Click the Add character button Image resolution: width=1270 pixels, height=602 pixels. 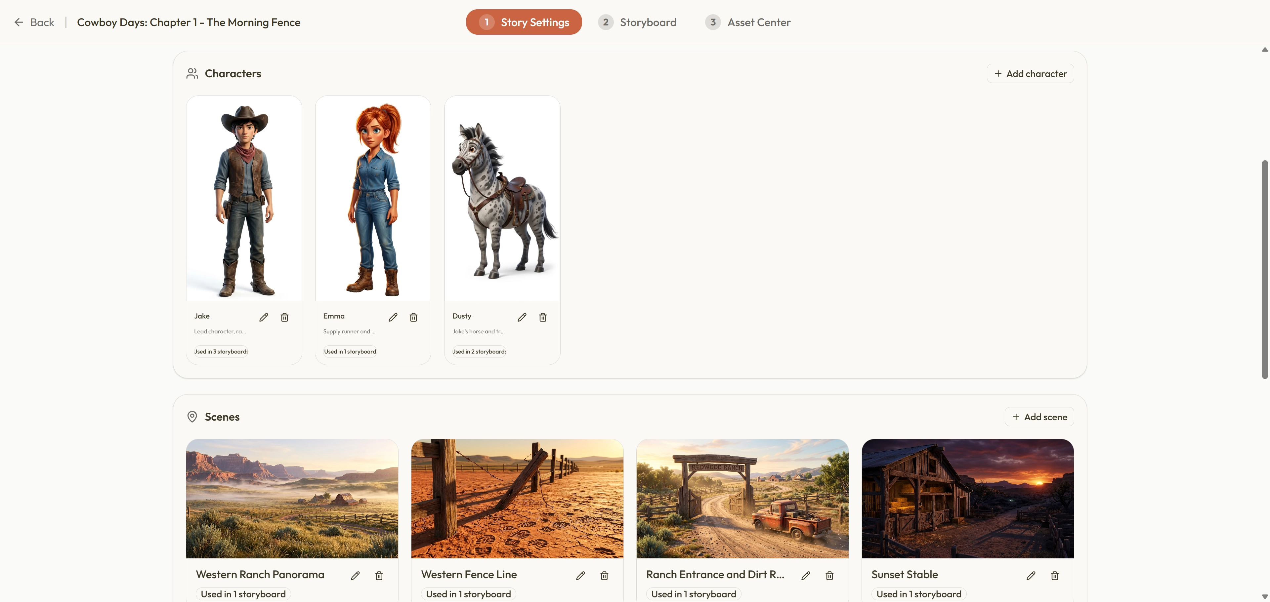(1031, 73)
